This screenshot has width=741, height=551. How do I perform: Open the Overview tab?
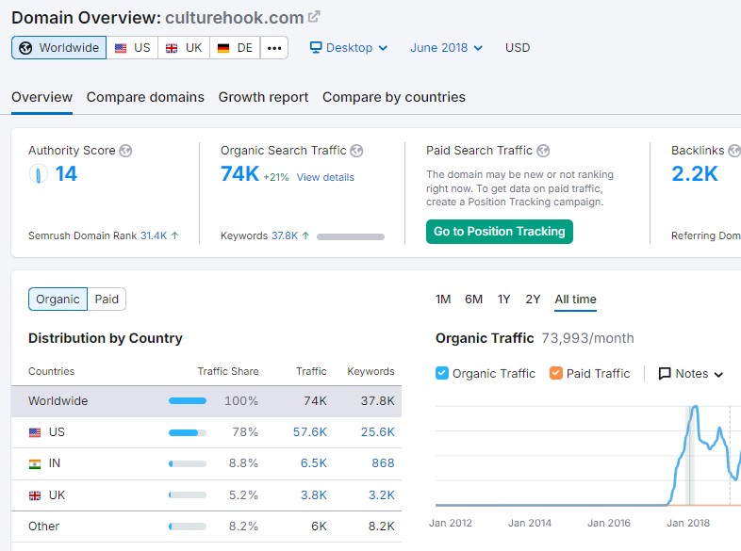coord(41,97)
